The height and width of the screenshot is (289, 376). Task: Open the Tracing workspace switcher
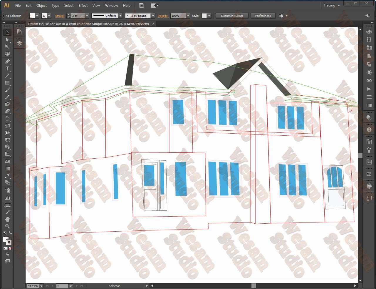[332, 5]
